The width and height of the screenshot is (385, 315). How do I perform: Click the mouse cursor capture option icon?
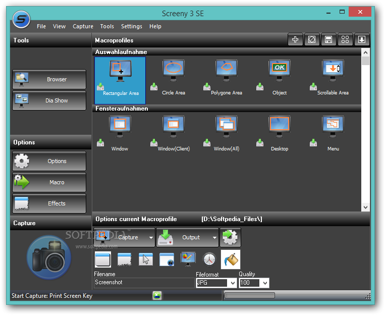(x=146, y=259)
